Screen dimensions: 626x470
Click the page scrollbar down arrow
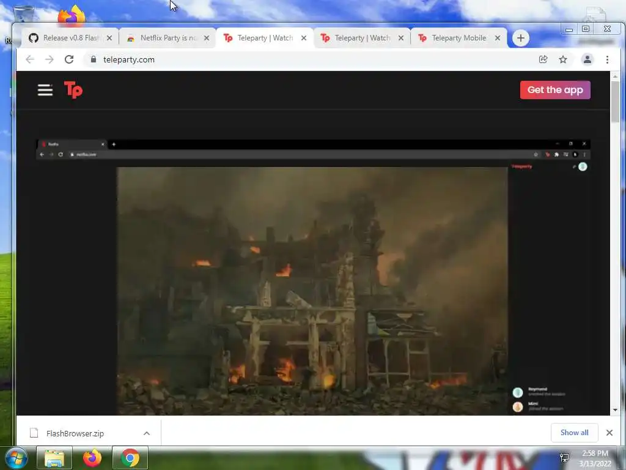click(x=615, y=410)
